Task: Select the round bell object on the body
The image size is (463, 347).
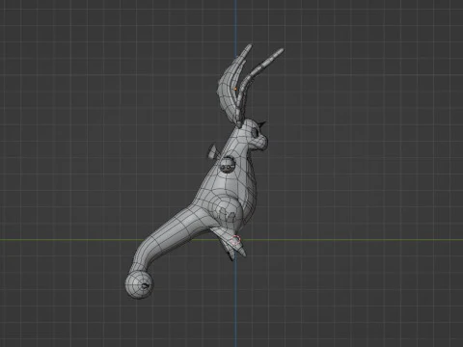Action: click(x=228, y=165)
